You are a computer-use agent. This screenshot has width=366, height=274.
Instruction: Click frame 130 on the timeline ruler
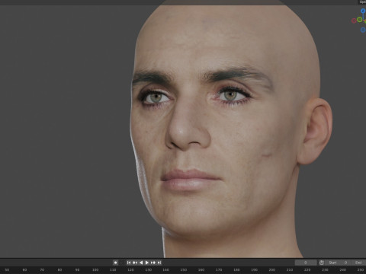tap(148, 270)
